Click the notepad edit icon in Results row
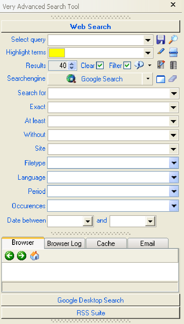 pyautogui.click(x=161, y=65)
